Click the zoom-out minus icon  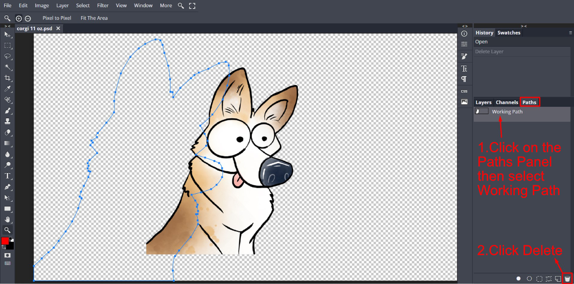click(x=28, y=18)
